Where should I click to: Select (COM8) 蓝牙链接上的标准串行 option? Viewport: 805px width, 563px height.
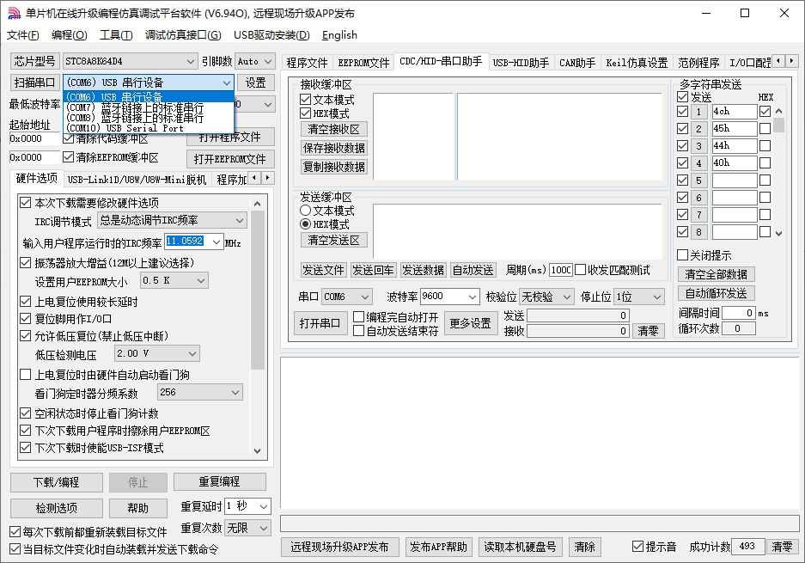149,118
